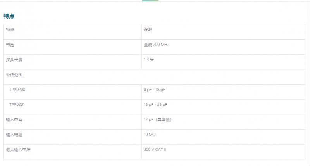Select the 带宽 row label
Image resolution: width=310 pixels, height=166 pixels.
tap(10, 45)
